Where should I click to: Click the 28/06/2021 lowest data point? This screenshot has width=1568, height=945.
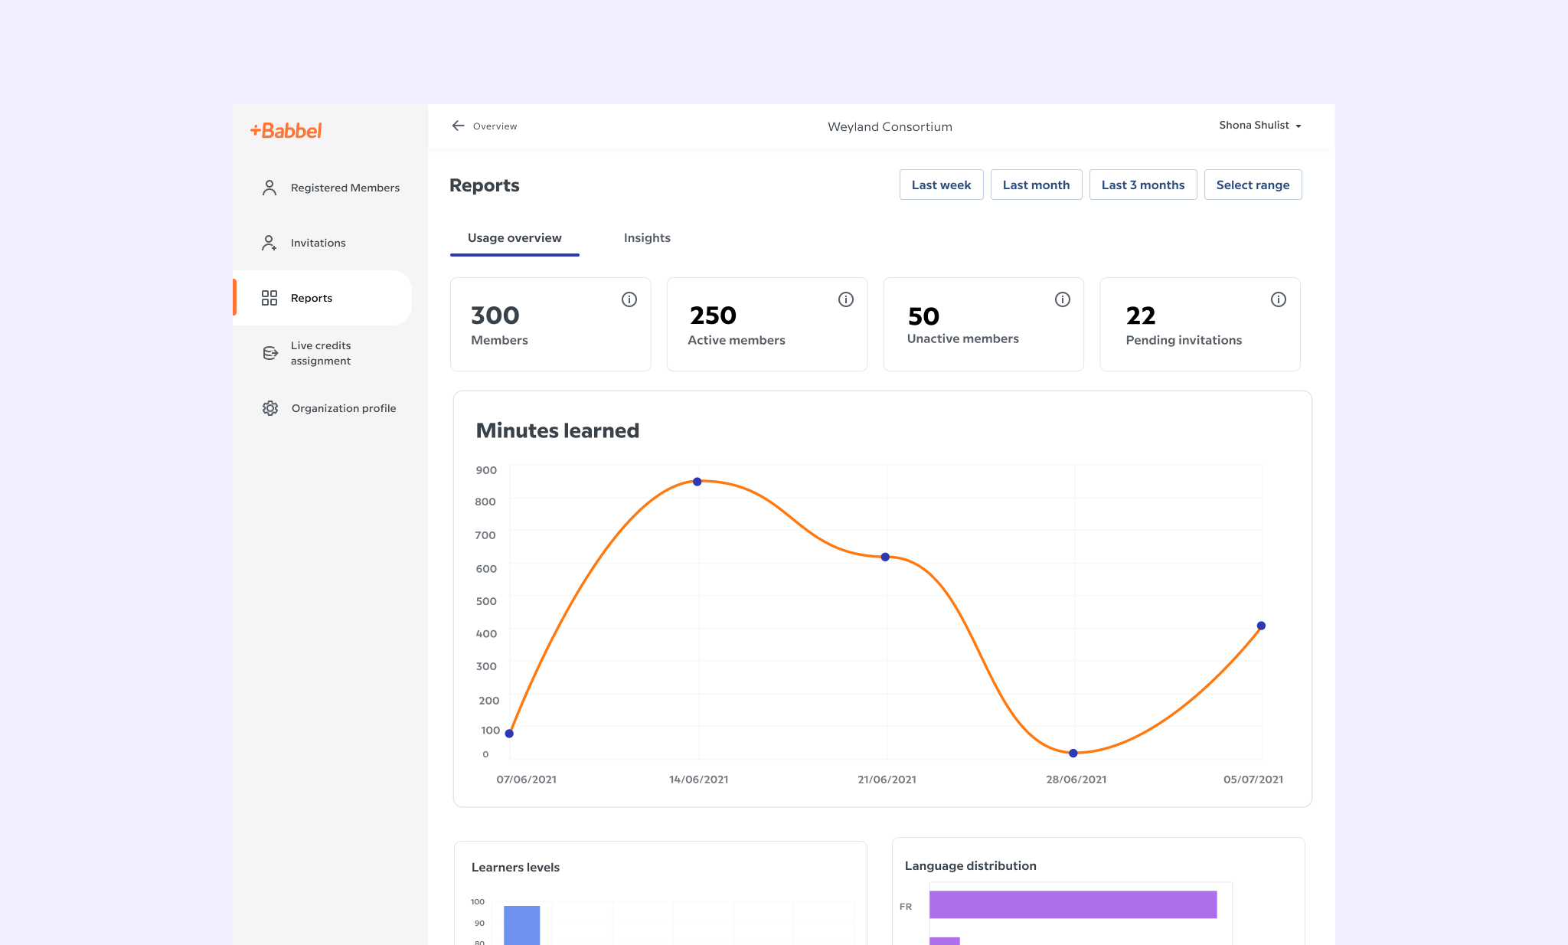tap(1073, 754)
